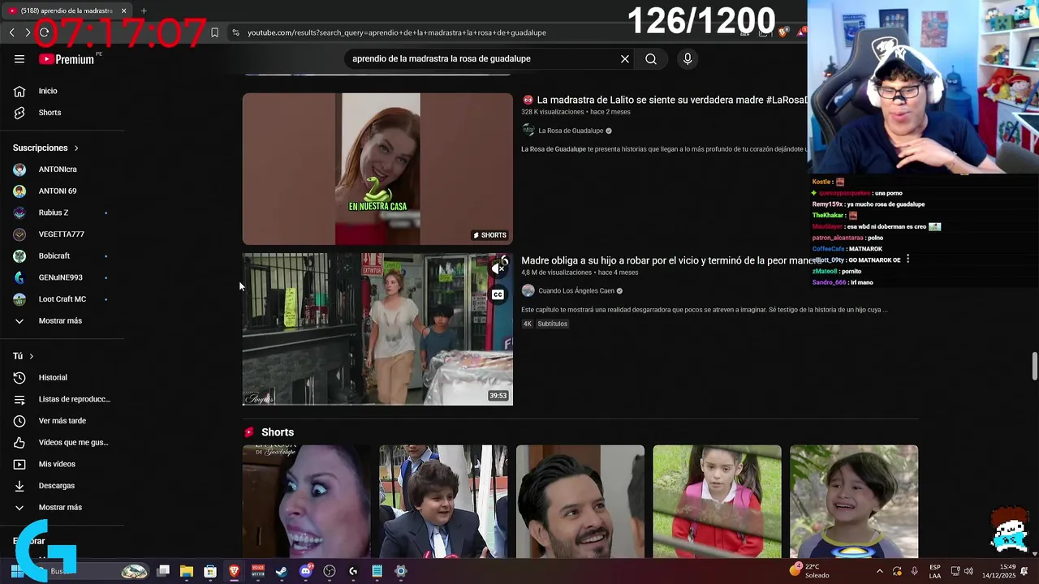Viewport: 1039px width, 584px height.
Task: Reload the page with the refresh icon
Action: click(44, 32)
